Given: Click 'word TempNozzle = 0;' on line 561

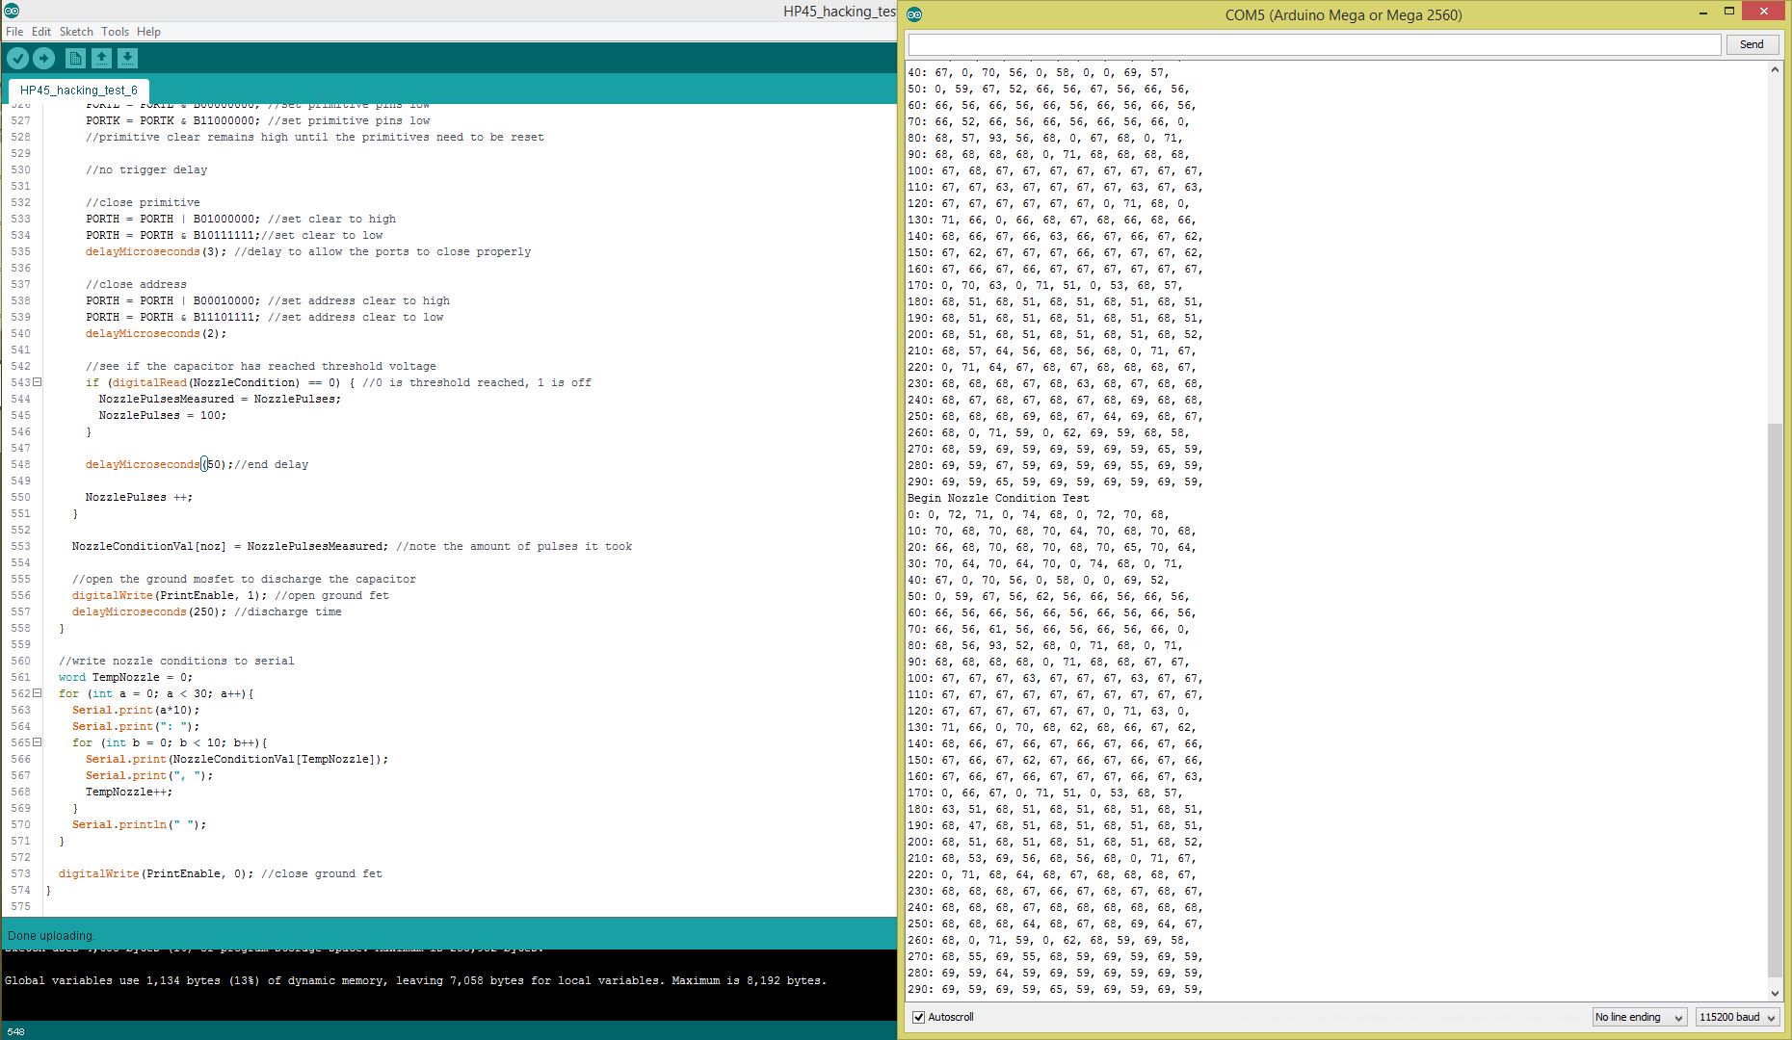Looking at the screenshot, I should click(125, 677).
